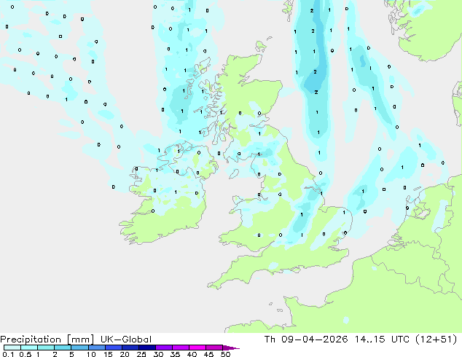This screenshot has width=462, height=357.
Task: Select the 5–10 mm legend color box
Action: click(x=79, y=348)
